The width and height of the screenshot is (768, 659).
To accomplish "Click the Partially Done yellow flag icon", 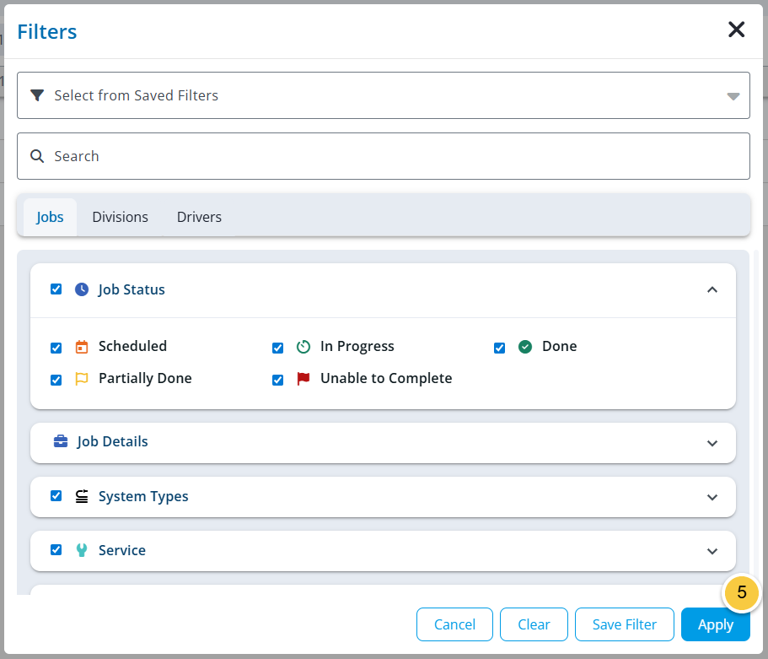I will (81, 378).
